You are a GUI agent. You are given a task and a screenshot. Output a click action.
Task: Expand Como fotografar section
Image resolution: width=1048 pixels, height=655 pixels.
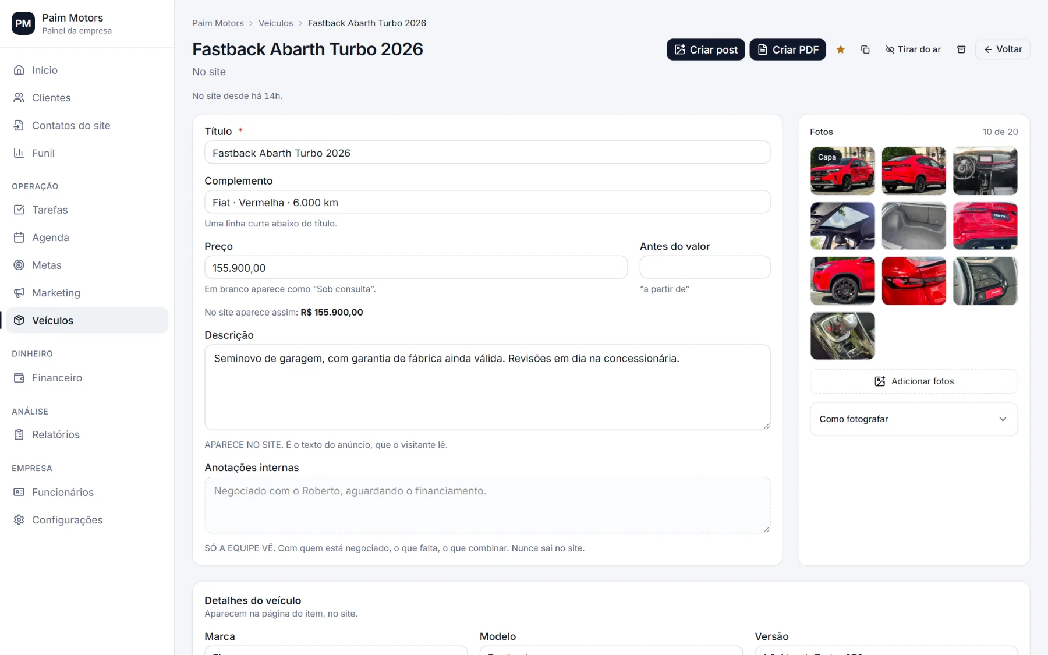click(x=914, y=419)
